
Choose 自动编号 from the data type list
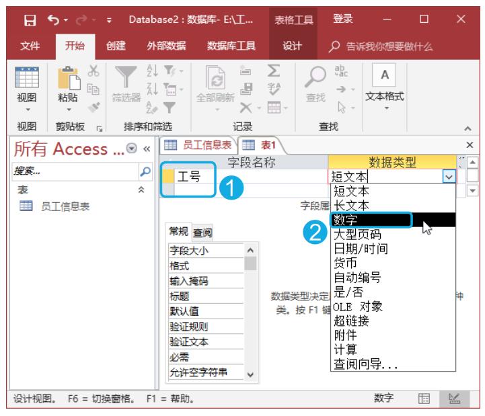[x=393, y=278]
